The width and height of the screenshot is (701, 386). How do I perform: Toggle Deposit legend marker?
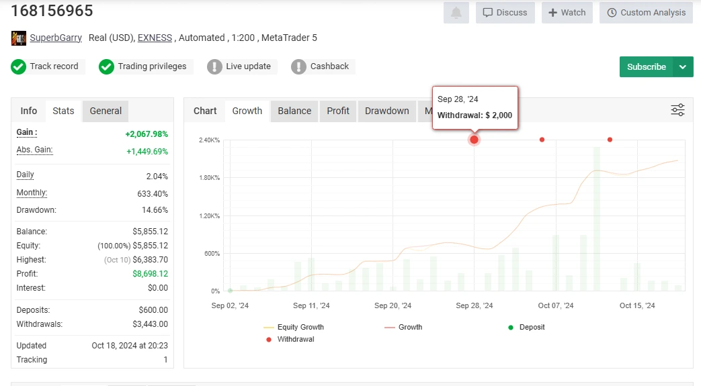pyautogui.click(x=527, y=327)
